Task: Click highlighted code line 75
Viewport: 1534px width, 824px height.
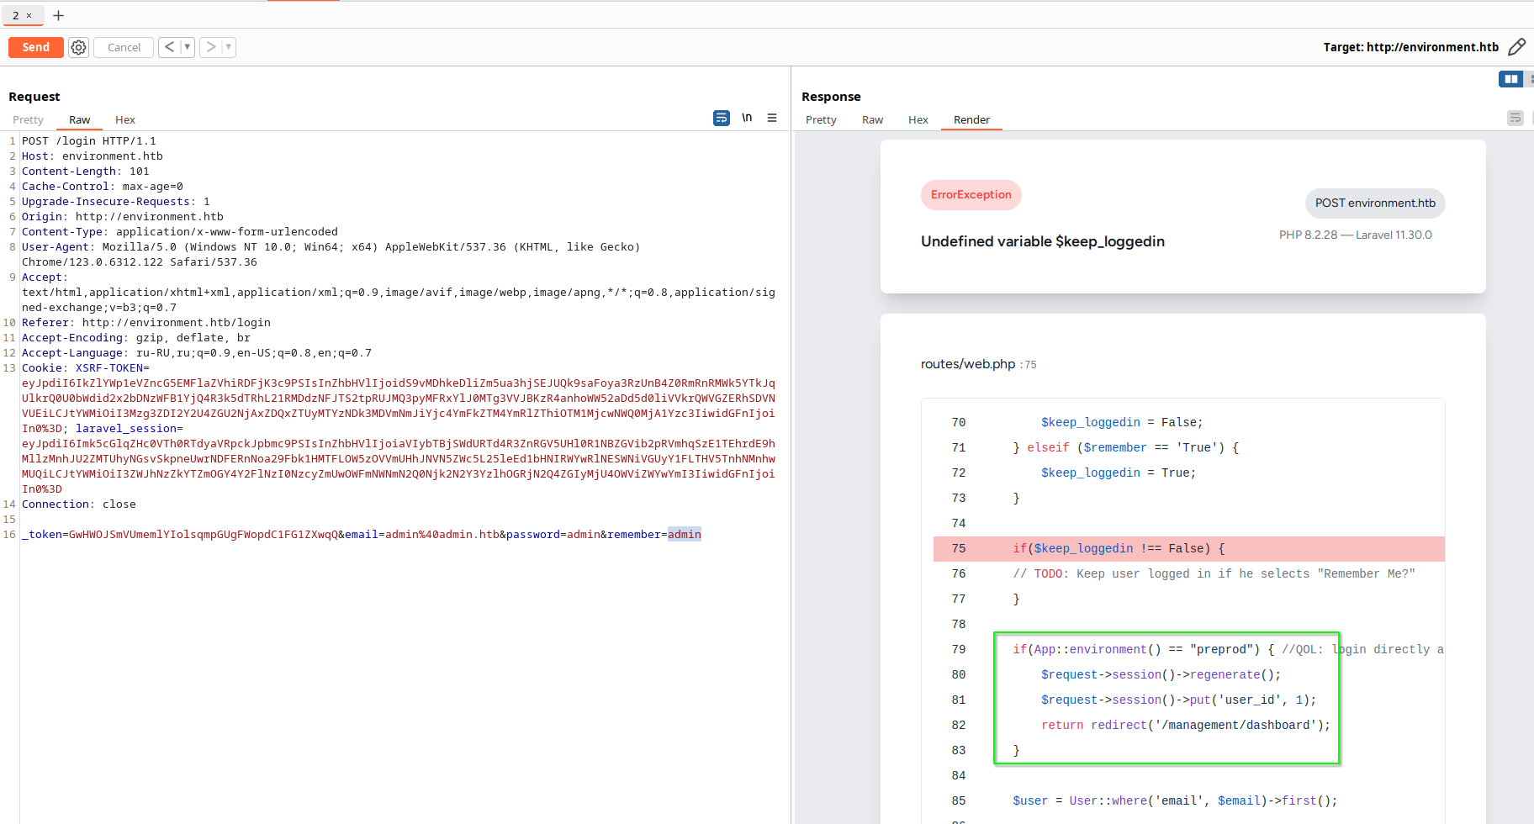Action: point(1189,548)
